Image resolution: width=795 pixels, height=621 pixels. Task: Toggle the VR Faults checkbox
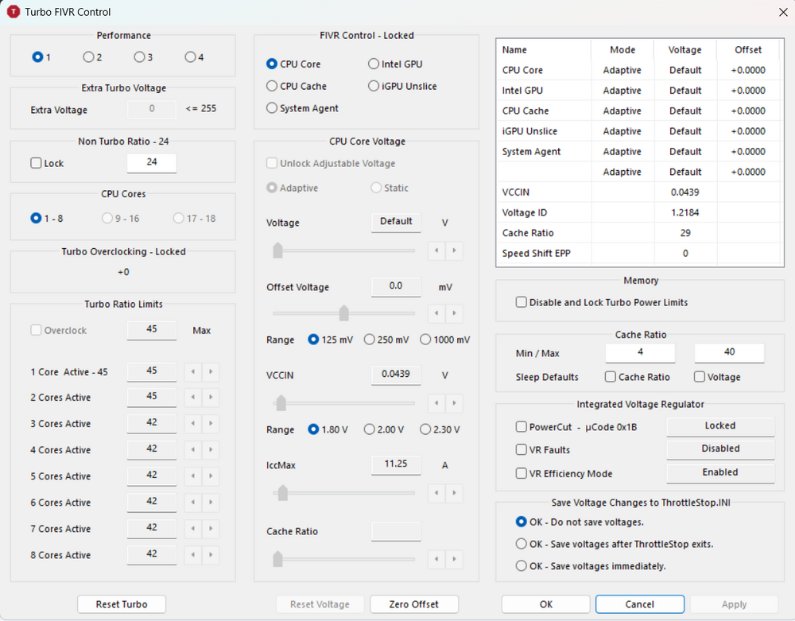point(522,450)
